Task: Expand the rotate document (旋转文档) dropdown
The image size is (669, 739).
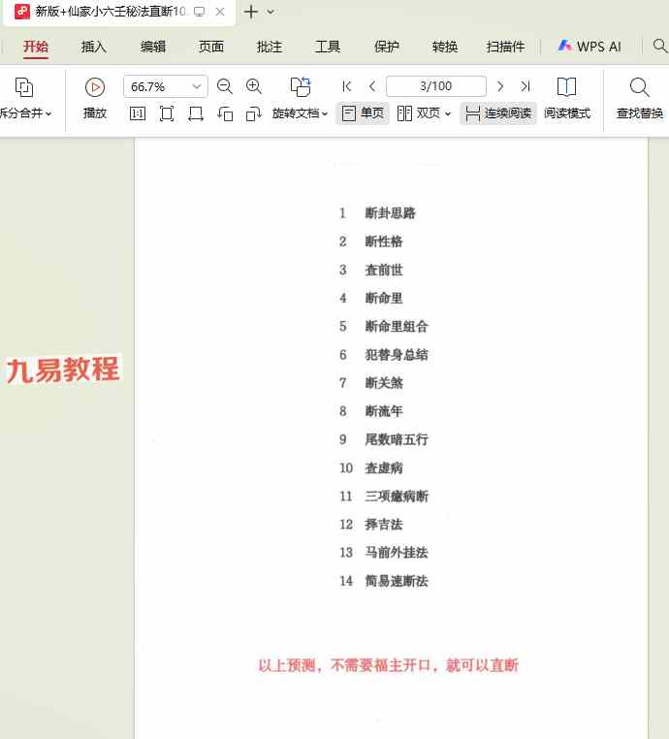Action: point(300,113)
